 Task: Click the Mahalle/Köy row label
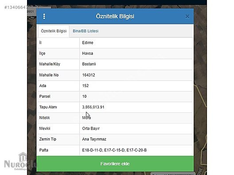click(x=50, y=64)
